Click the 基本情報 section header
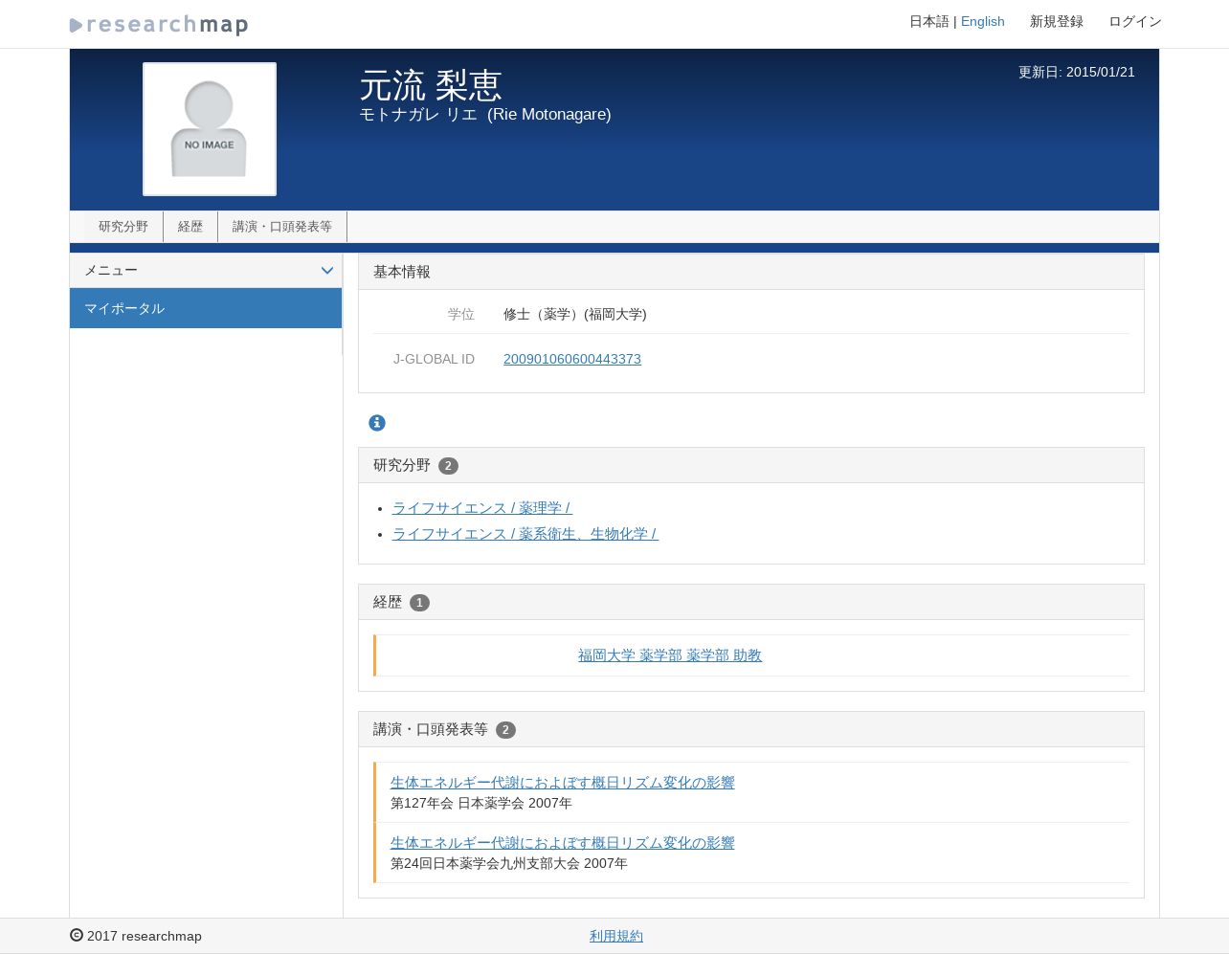The image size is (1229, 954). pyautogui.click(x=751, y=272)
